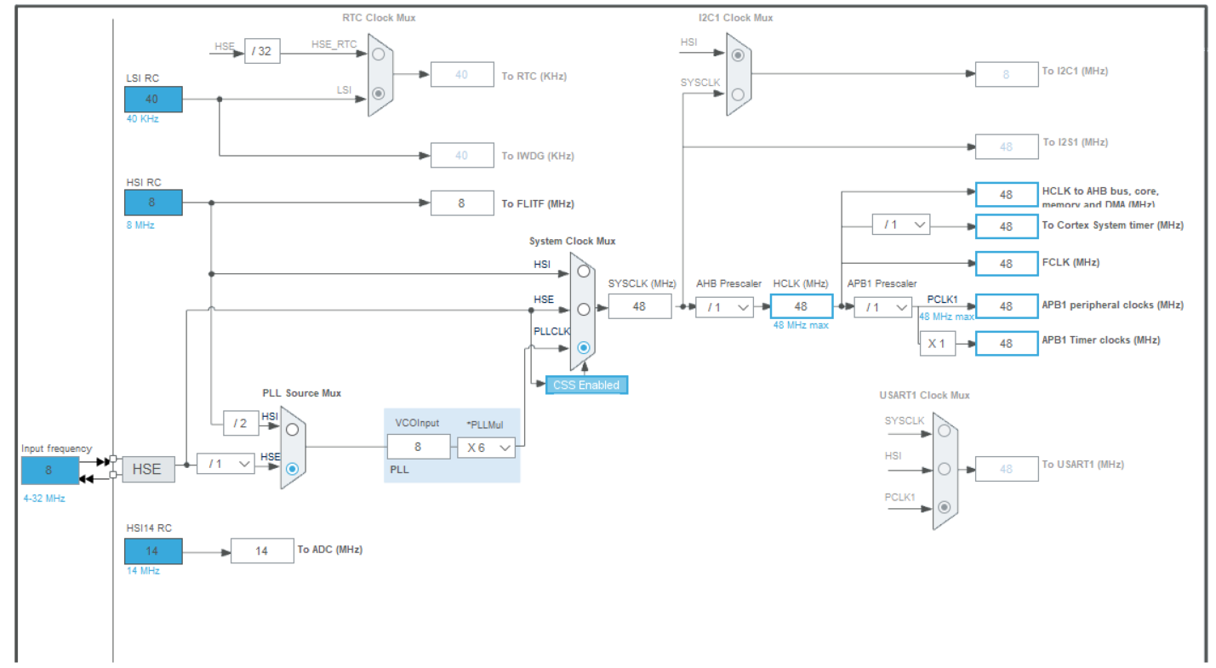
Task: Click the To RTC (KHz) value box
Action: [462, 75]
